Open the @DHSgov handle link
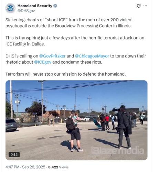 [x=26, y=11]
